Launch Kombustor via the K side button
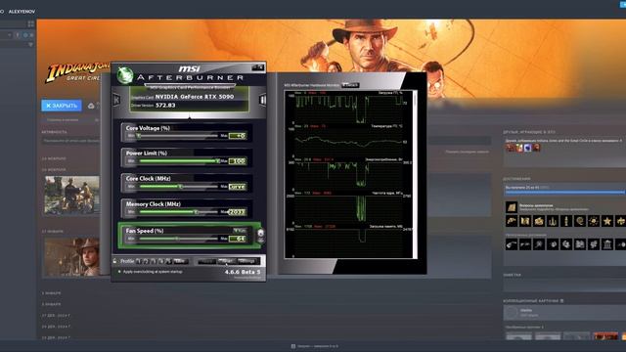Viewport: 626px width, 352px height. click(116, 100)
